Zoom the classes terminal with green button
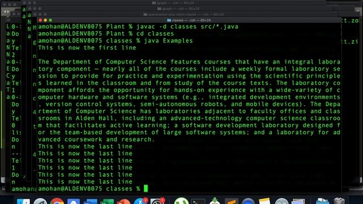Screen dimensions: 363x204 tap(50, 20)
